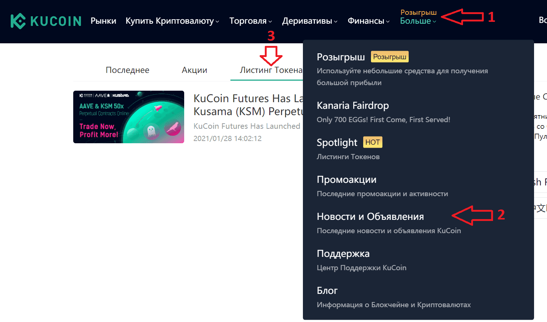Expand the Финансы dropdown
The image size is (547, 322).
click(x=369, y=21)
